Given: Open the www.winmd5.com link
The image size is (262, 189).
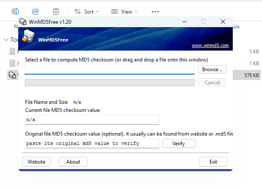Looking at the screenshot, I should pos(210,45).
